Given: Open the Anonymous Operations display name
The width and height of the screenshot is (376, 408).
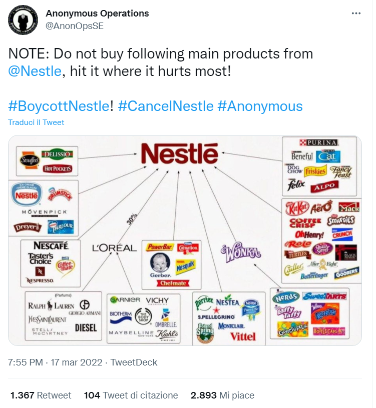Looking at the screenshot, I should (97, 13).
